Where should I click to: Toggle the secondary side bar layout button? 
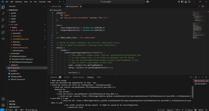pyautogui.click(x=189, y=2)
